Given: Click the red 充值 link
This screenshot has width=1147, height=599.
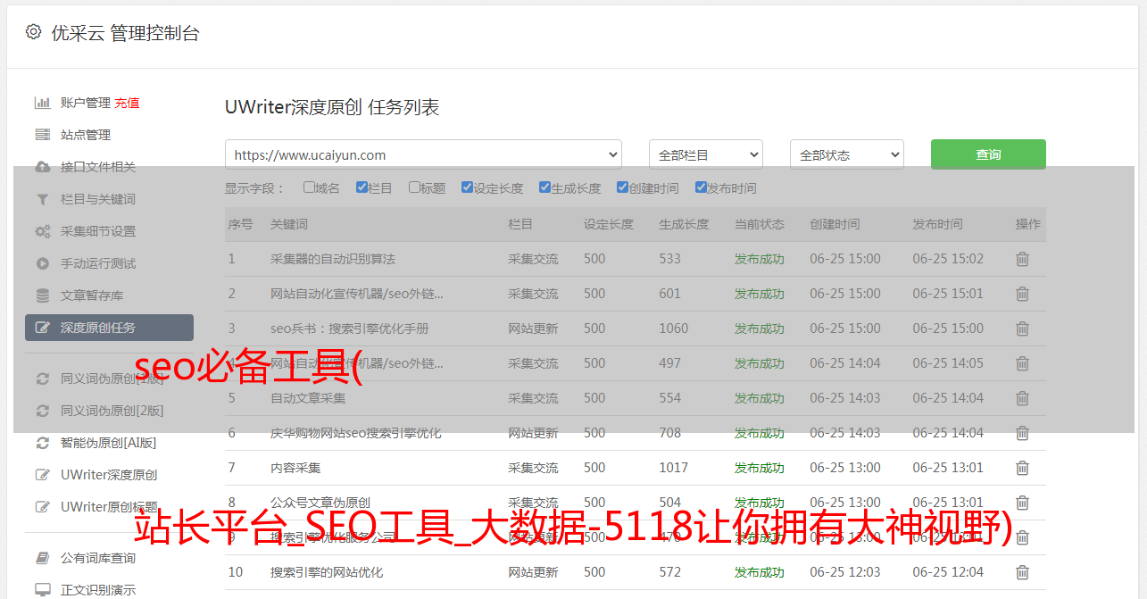Looking at the screenshot, I should point(127,103).
